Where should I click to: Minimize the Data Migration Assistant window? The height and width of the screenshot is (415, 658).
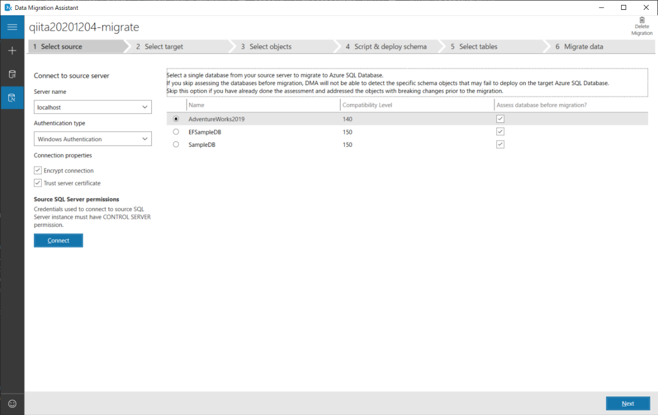[x=603, y=8]
